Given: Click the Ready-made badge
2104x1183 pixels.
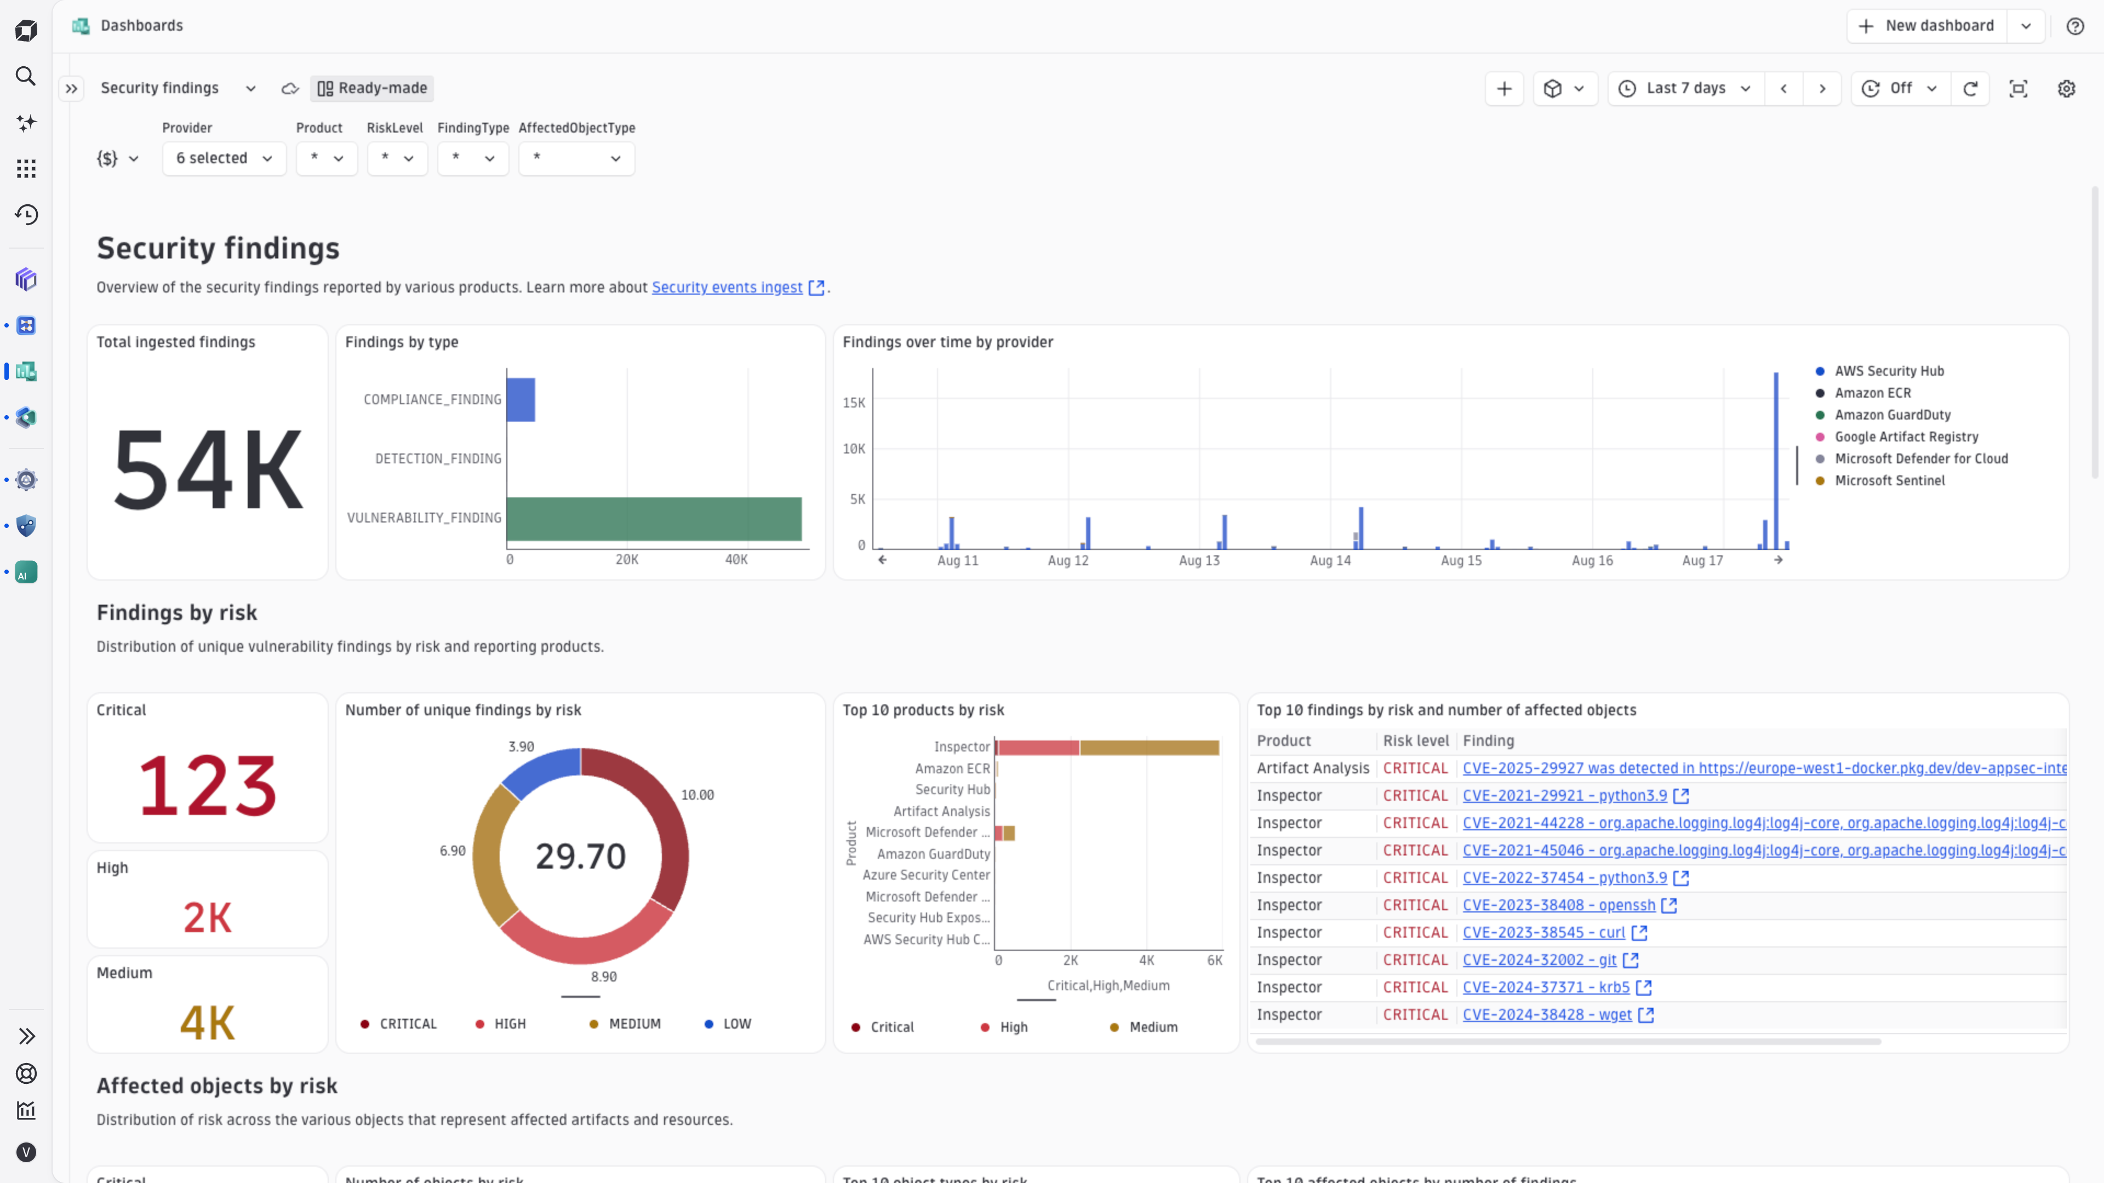Looking at the screenshot, I should (x=371, y=88).
